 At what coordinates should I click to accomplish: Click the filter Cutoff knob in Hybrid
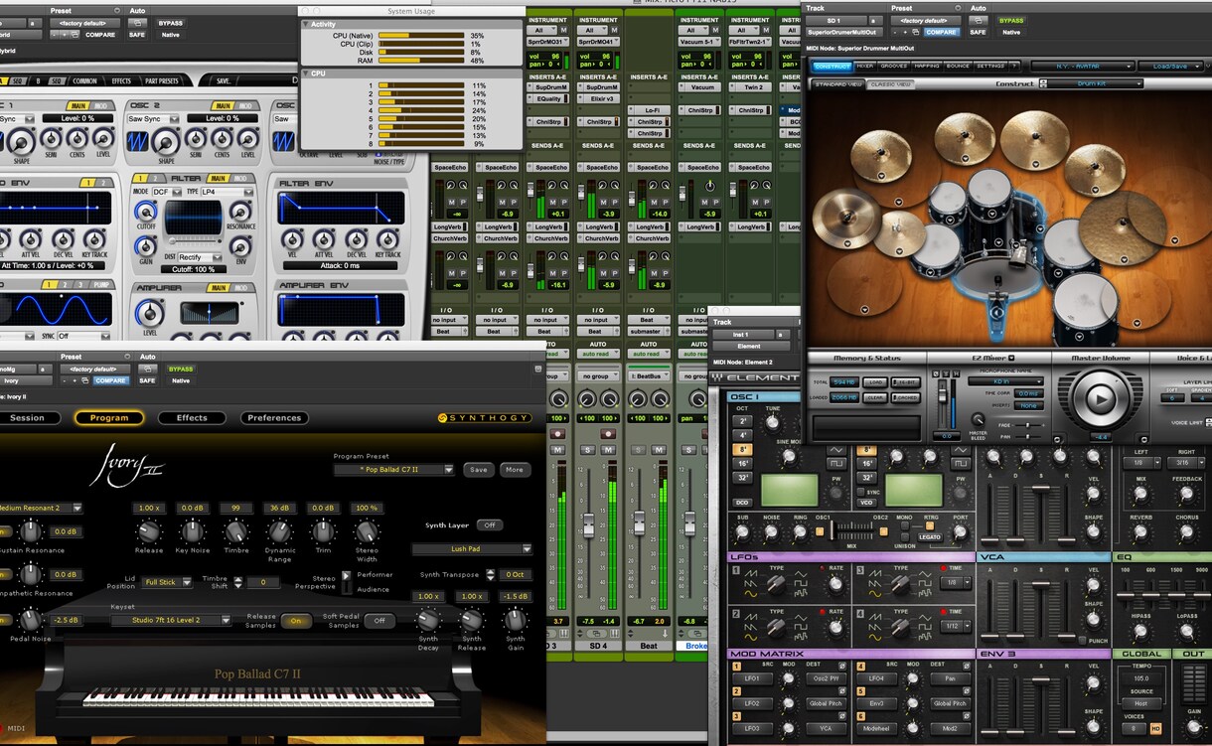[146, 212]
